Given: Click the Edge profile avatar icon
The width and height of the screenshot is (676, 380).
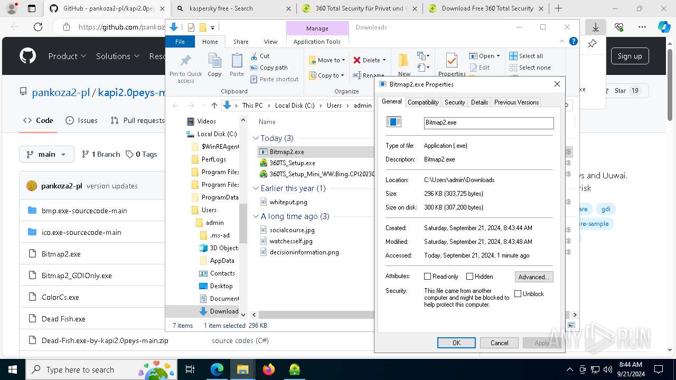Looking at the screenshot, I should pyautogui.click(x=12, y=8).
